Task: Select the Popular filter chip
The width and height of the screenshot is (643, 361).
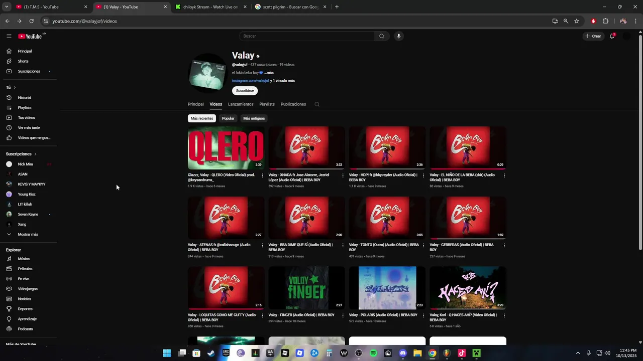Action: (228, 118)
